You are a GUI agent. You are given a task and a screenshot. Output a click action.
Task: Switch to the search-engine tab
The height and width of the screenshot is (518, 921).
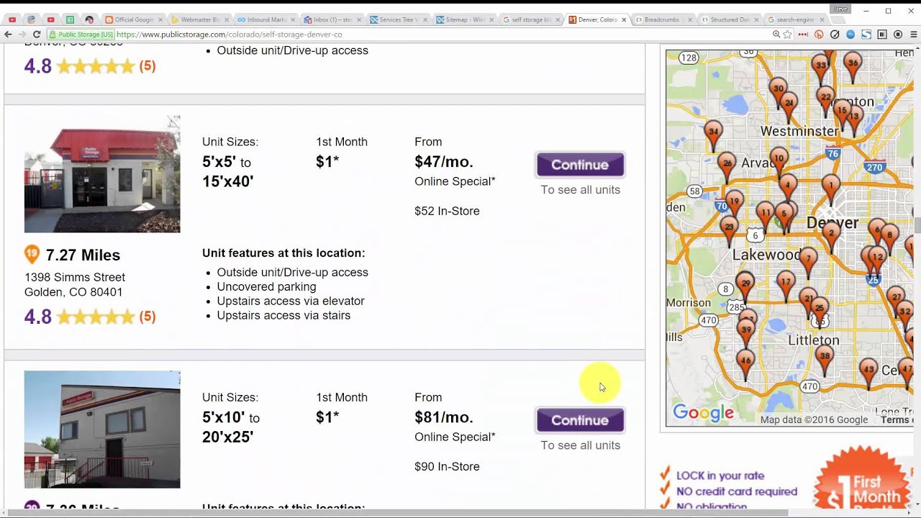pos(795,19)
